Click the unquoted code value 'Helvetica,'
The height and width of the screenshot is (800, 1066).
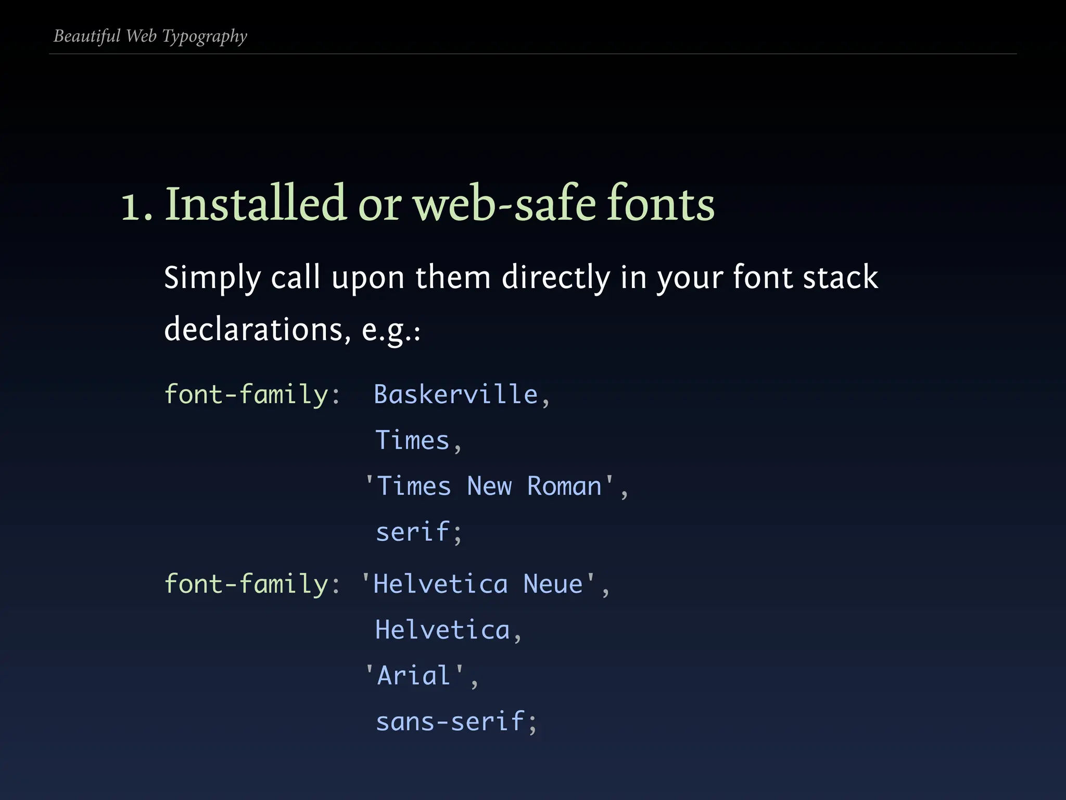click(448, 630)
